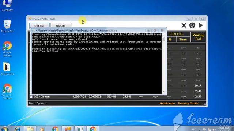This screenshot has width=234, height=131.
Task: Click the Chrome taskbar icon beside system tray side
Action: tap(93, 128)
